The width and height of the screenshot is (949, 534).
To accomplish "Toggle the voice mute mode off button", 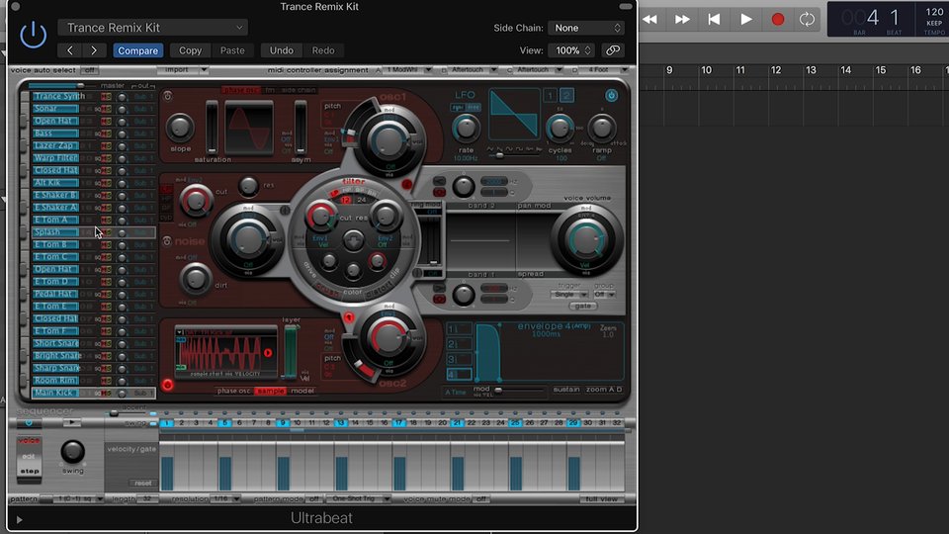I will (x=481, y=498).
